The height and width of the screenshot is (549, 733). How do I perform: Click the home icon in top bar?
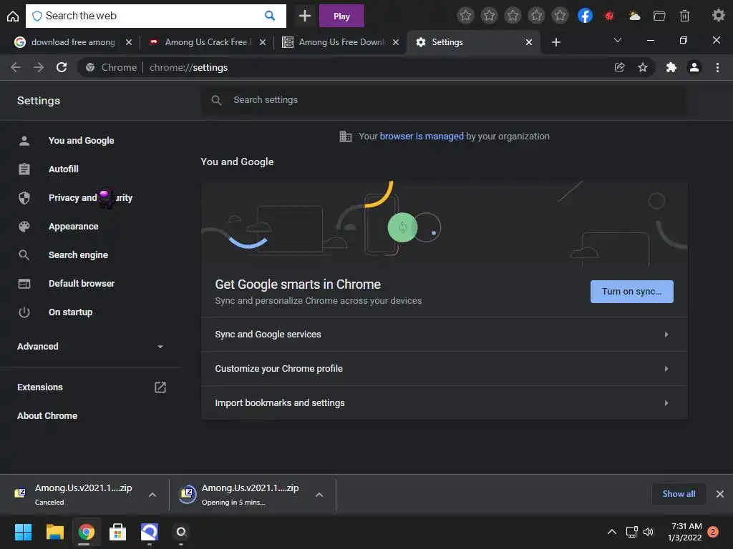click(13, 16)
